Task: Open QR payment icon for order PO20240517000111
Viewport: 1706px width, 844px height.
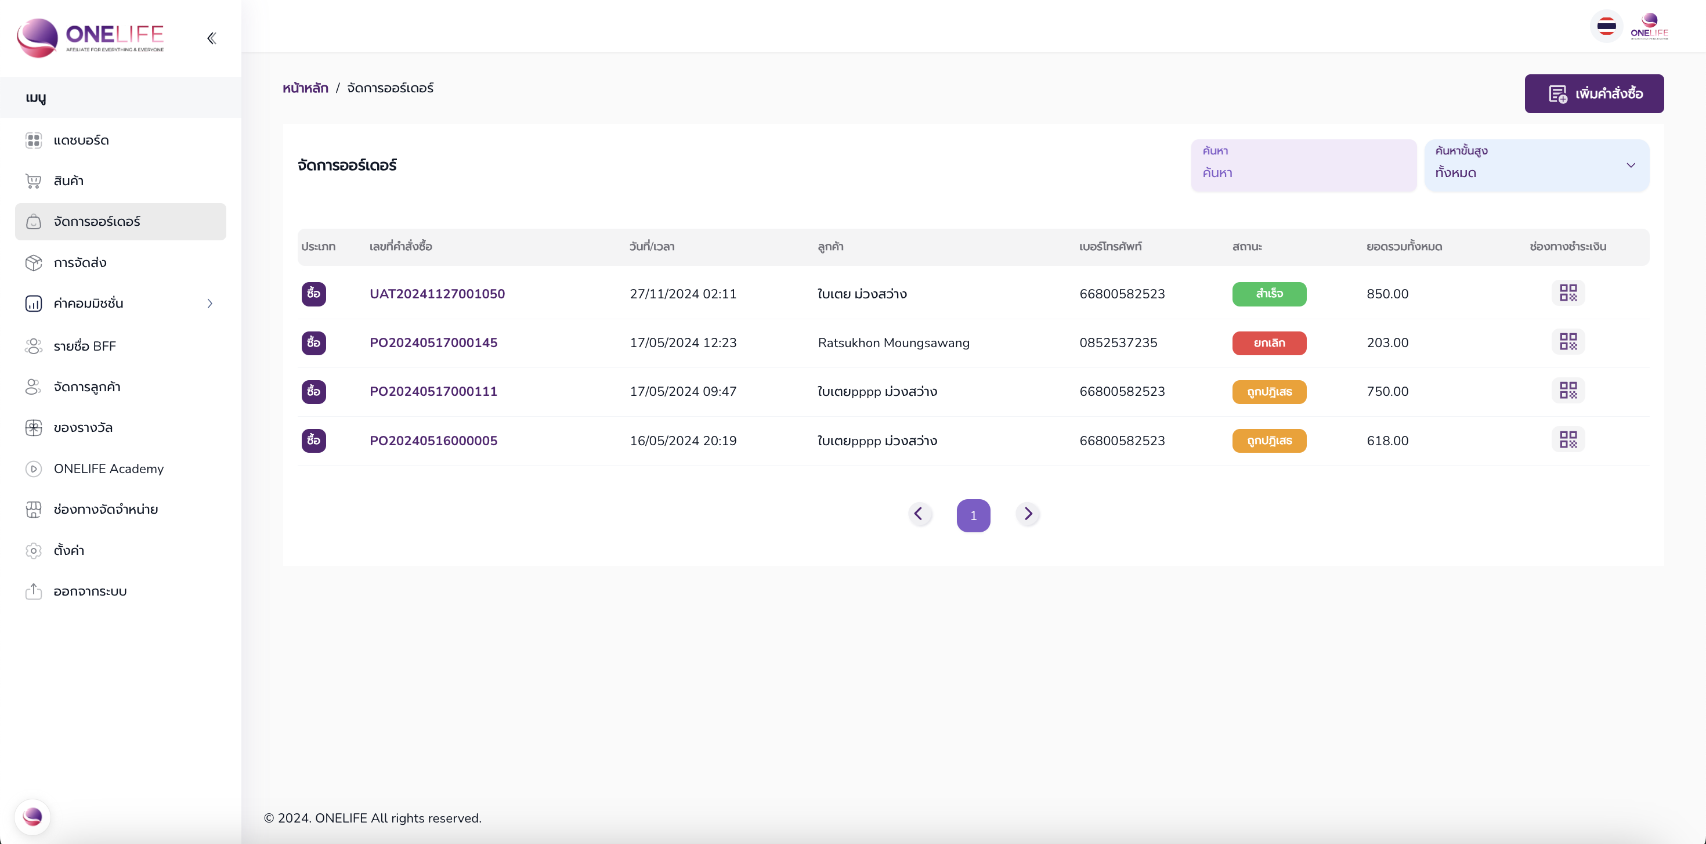Action: [x=1567, y=391]
